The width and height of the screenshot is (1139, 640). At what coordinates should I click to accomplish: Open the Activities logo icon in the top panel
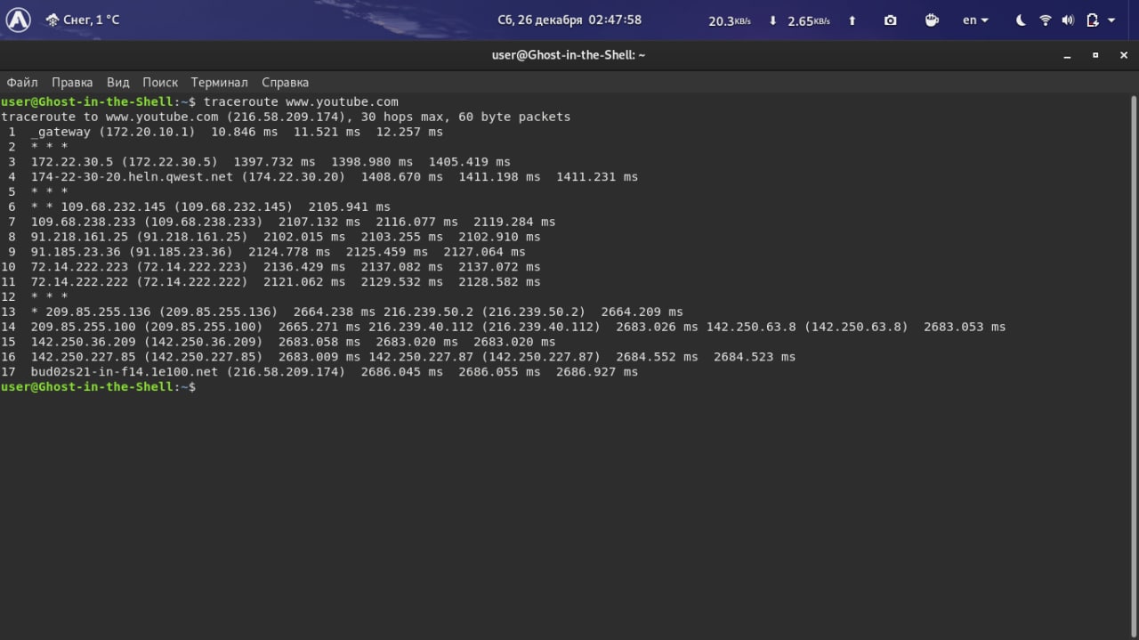click(19, 20)
